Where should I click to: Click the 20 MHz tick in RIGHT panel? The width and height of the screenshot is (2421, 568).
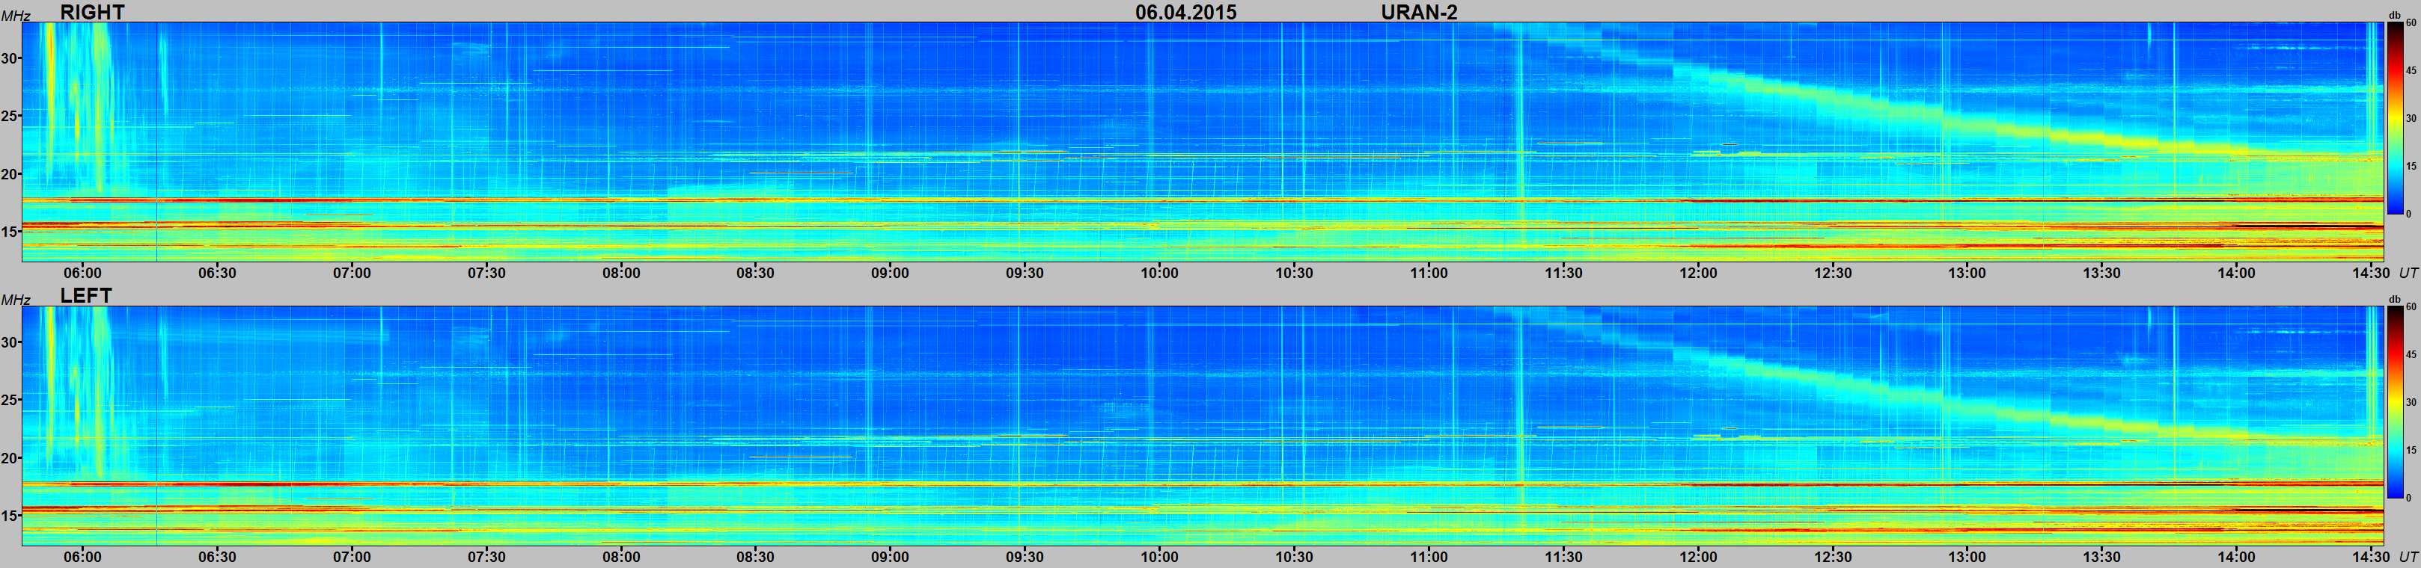[x=10, y=175]
